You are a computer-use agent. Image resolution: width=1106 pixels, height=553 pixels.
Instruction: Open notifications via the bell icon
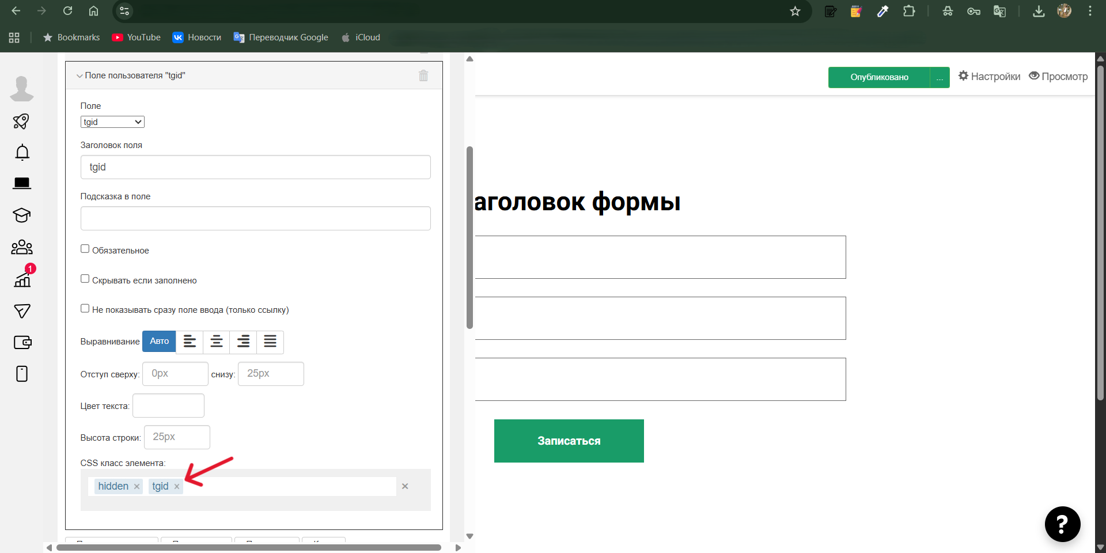pos(21,152)
